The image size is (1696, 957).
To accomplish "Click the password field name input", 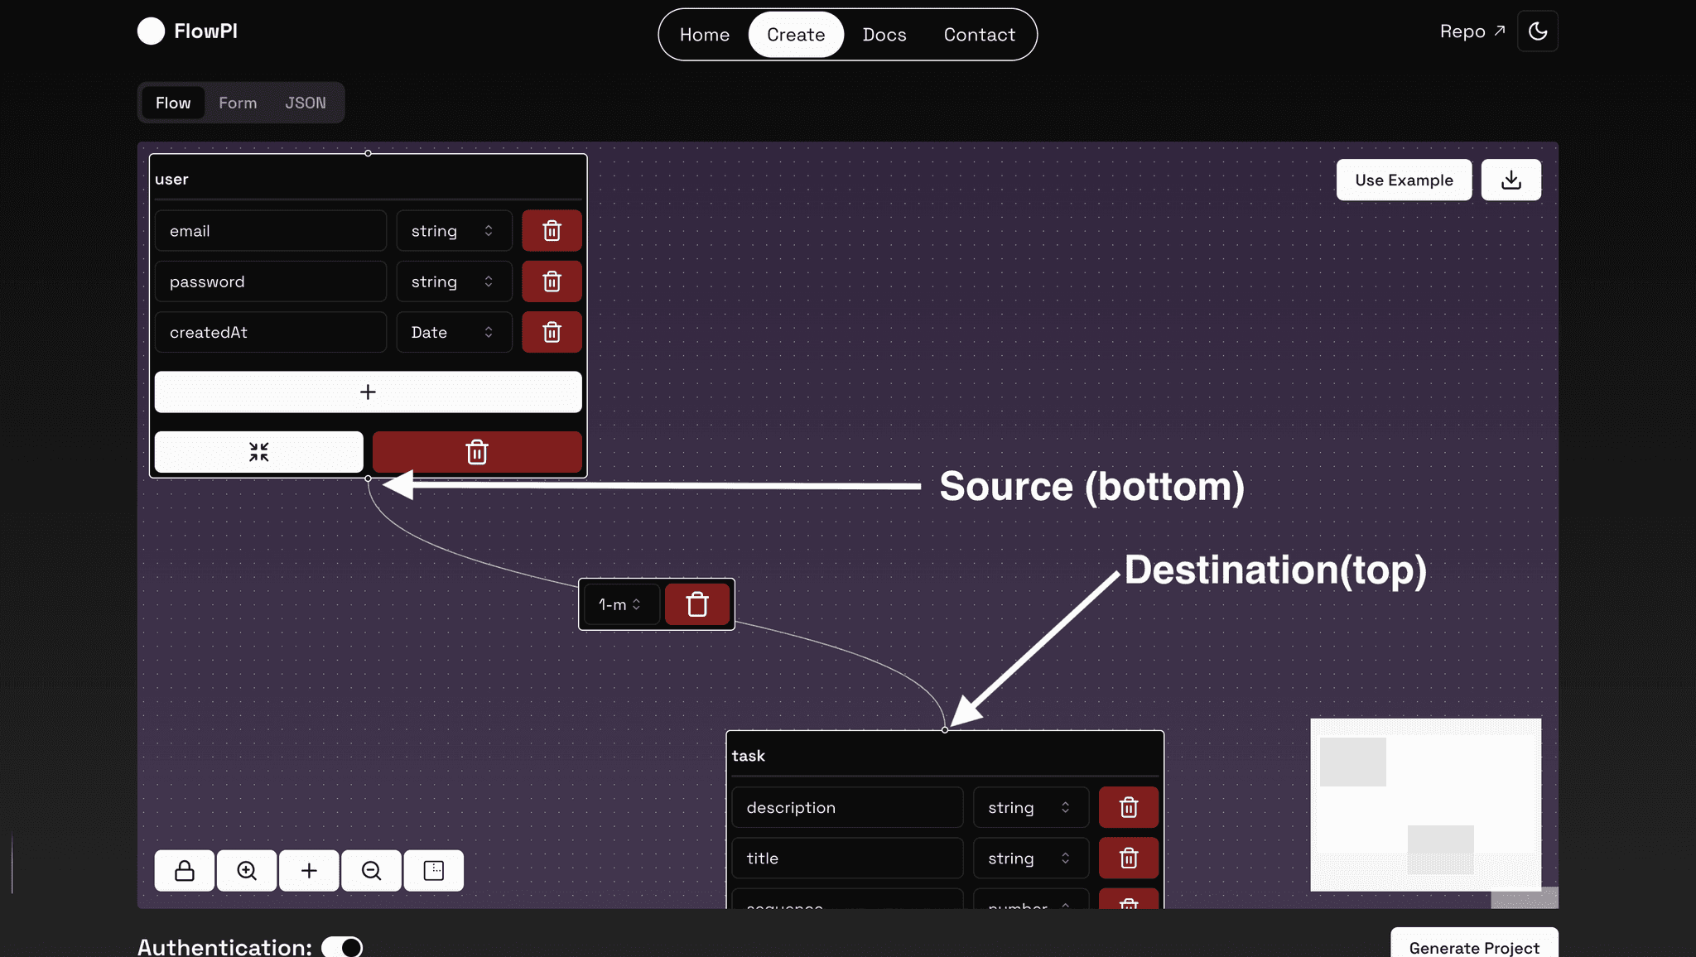I will (x=270, y=281).
